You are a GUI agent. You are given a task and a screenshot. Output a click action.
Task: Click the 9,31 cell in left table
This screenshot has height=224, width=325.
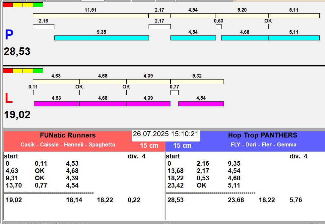(12, 178)
